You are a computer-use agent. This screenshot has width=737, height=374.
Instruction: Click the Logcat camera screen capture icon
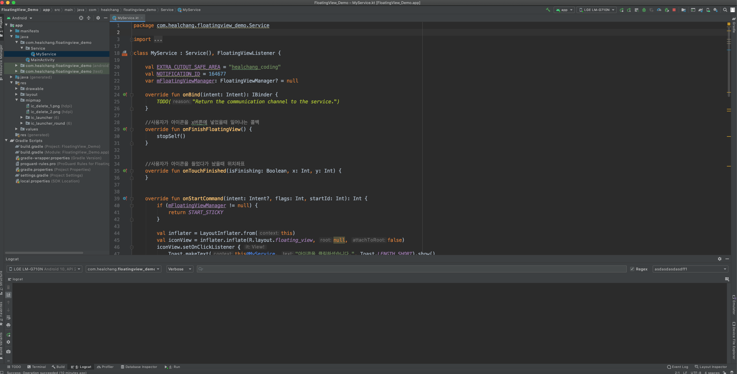click(8, 351)
